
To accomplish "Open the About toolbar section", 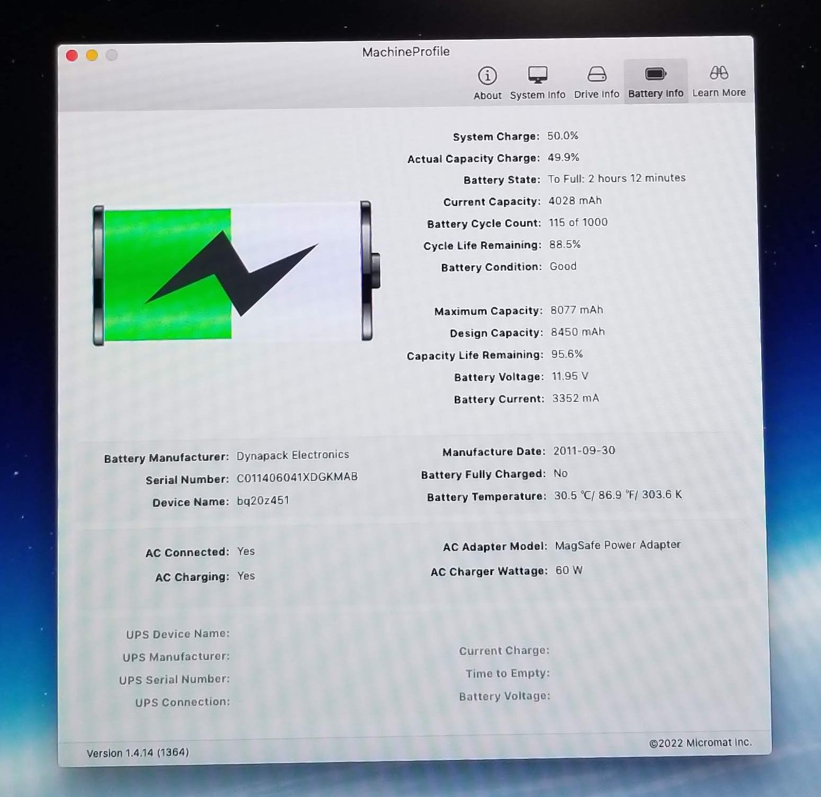I will (487, 82).
